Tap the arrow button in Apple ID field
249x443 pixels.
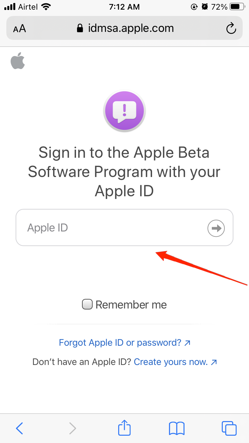(x=216, y=228)
